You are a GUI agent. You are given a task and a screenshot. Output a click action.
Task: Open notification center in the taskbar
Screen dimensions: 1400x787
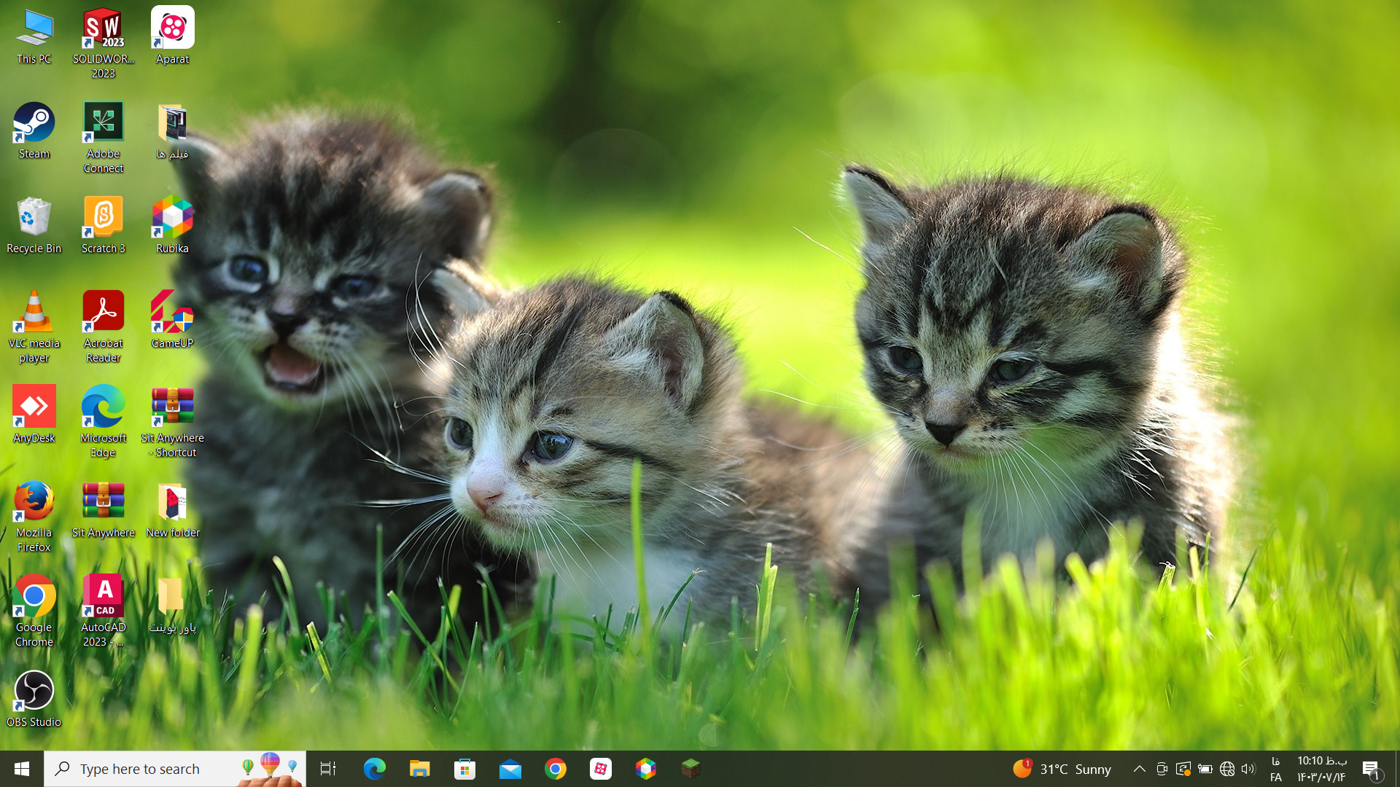pos(1371,769)
